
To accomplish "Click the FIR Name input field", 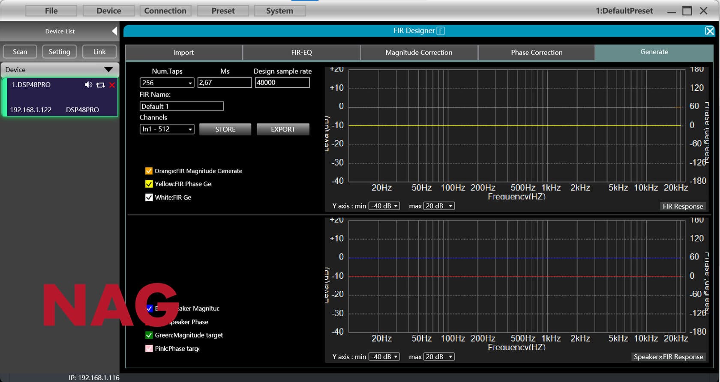I will point(182,106).
